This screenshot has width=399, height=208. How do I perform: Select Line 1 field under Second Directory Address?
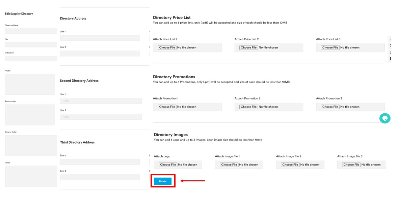coord(101,101)
